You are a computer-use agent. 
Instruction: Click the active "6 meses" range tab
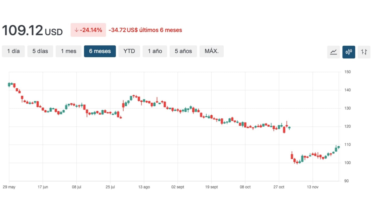click(100, 51)
